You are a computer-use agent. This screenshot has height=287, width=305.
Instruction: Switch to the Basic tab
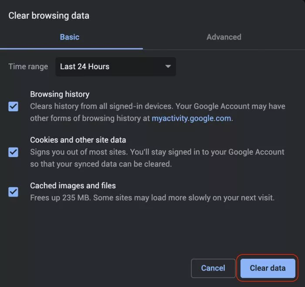coord(70,37)
